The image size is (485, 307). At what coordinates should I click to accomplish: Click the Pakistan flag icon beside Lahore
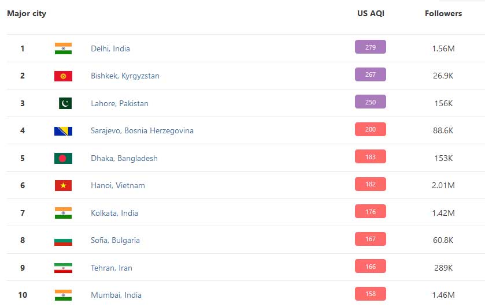[65, 103]
